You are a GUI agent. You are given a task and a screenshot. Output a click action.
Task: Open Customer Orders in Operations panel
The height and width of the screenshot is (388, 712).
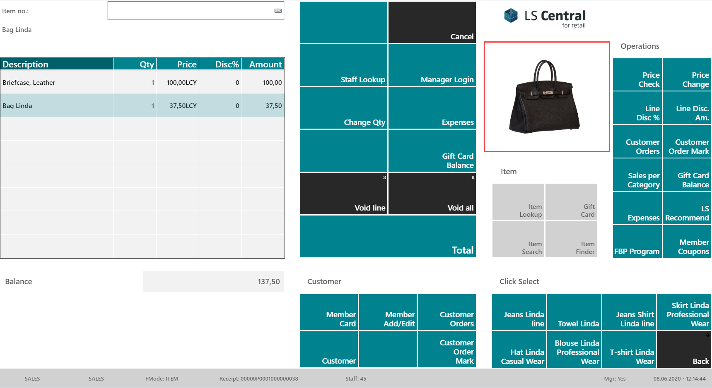coord(637,141)
